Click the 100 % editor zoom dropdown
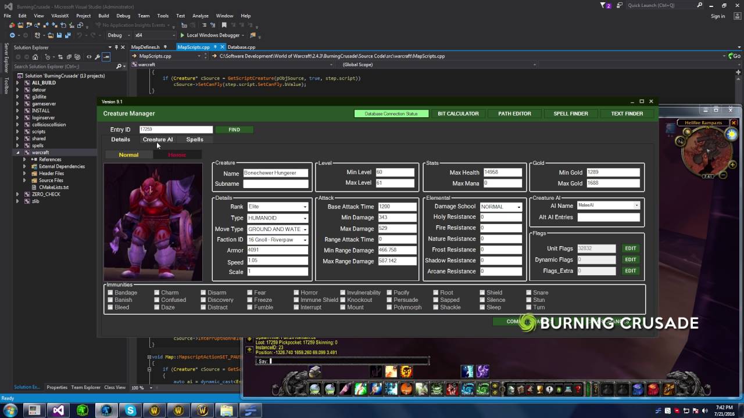The height and width of the screenshot is (418, 744). point(141,388)
